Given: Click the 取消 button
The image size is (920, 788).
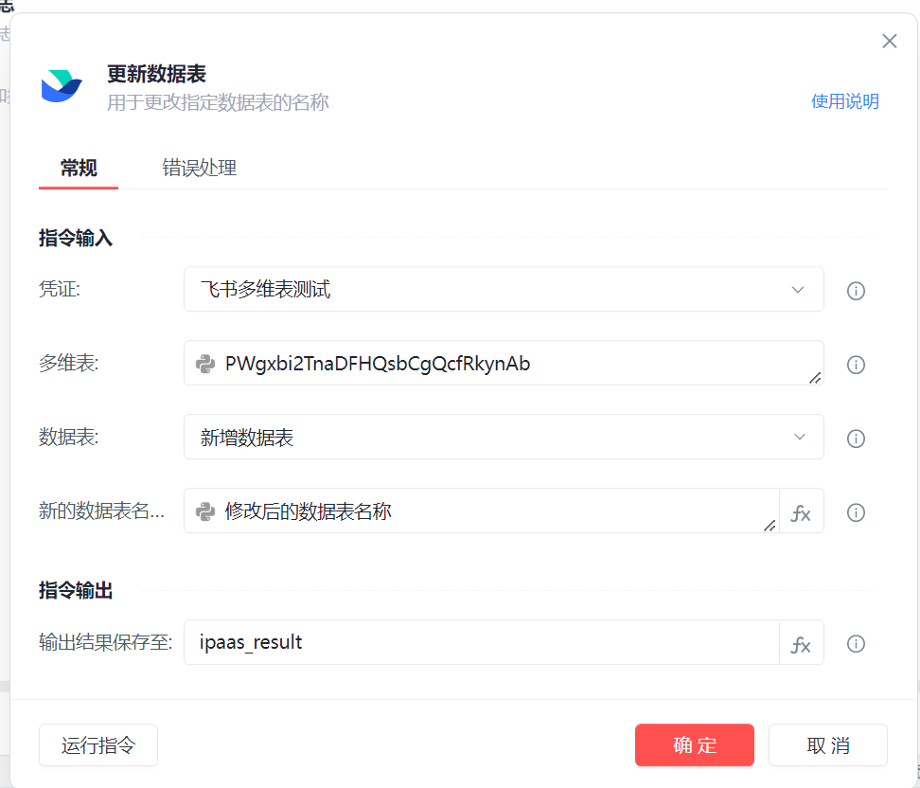Looking at the screenshot, I should [827, 745].
